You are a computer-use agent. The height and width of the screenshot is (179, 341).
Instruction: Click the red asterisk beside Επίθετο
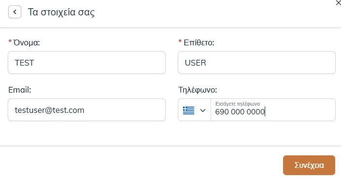180,41
